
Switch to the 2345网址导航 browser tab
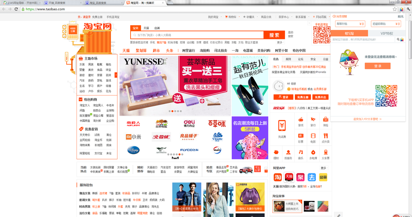coord(22,3)
